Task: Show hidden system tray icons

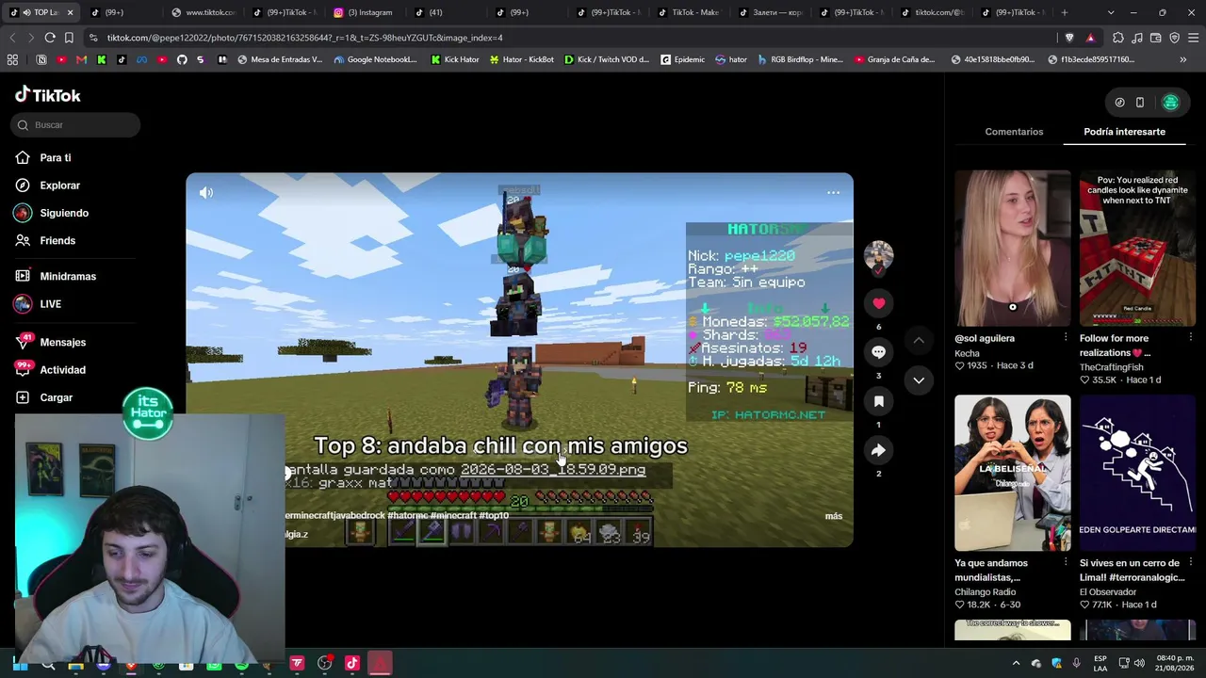Action: (1016, 663)
